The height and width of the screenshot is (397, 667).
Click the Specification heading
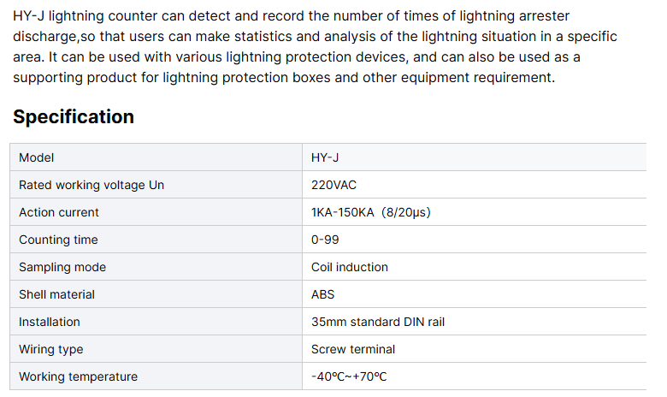click(x=74, y=117)
